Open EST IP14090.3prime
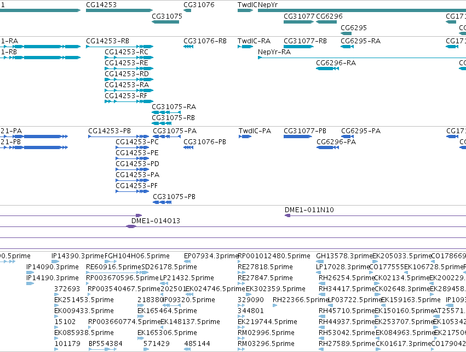This screenshot has width=466, height=352. point(53,267)
